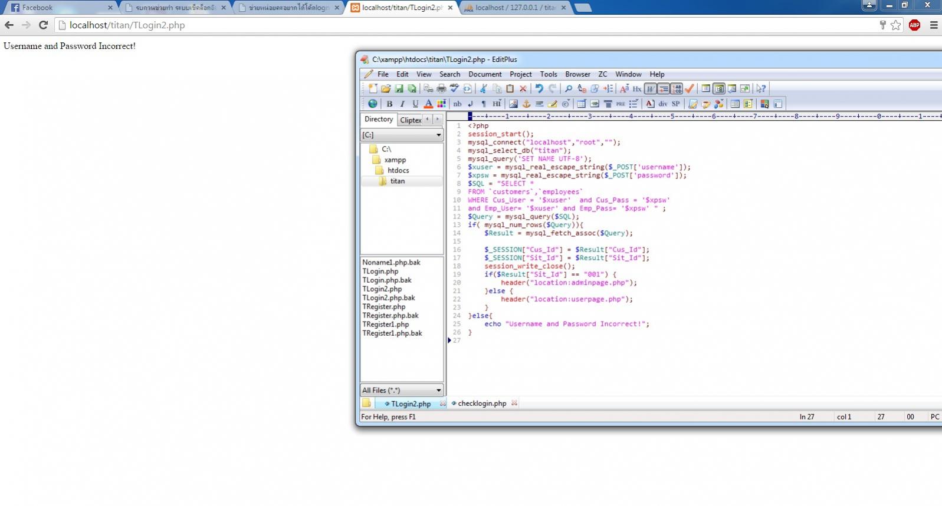942x506 pixels.
Task: Insert image using the picture icon
Action: [514, 104]
